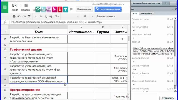
Task: Click the chat message input field
Action: pos(145,96)
